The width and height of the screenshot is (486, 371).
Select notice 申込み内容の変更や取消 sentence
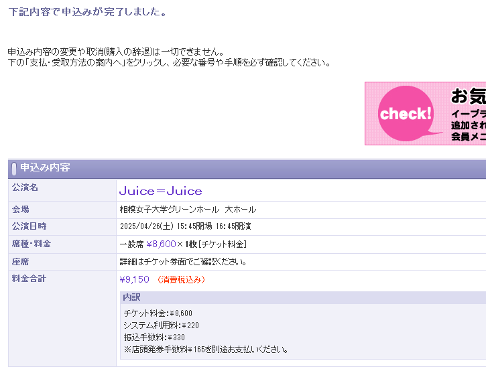[116, 52]
